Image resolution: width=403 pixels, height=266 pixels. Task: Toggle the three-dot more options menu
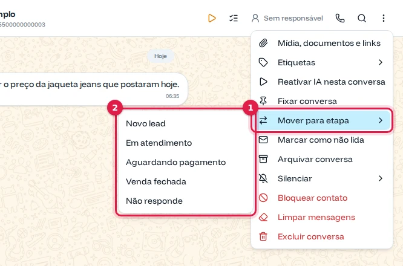click(x=384, y=18)
